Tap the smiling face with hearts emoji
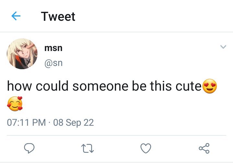This screenshot has height=166, width=233. click(x=15, y=104)
